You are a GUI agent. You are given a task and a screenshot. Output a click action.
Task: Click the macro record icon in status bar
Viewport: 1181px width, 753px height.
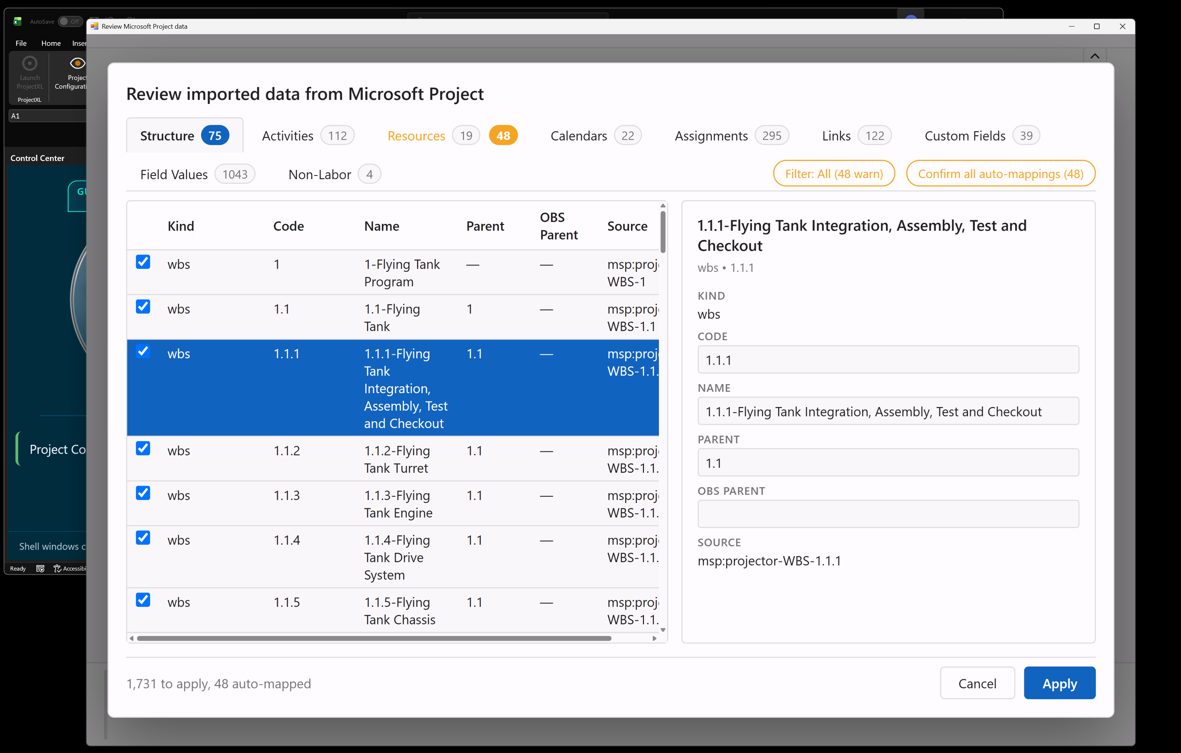point(41,569)
